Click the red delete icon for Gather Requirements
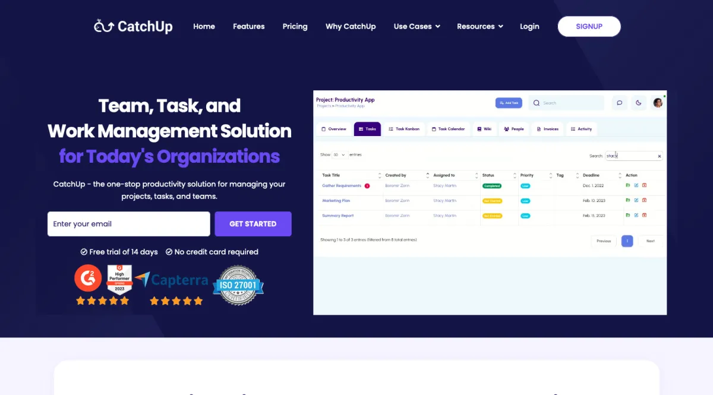The width and height of the screenshot is (713, 395). (x=644, y=185)
